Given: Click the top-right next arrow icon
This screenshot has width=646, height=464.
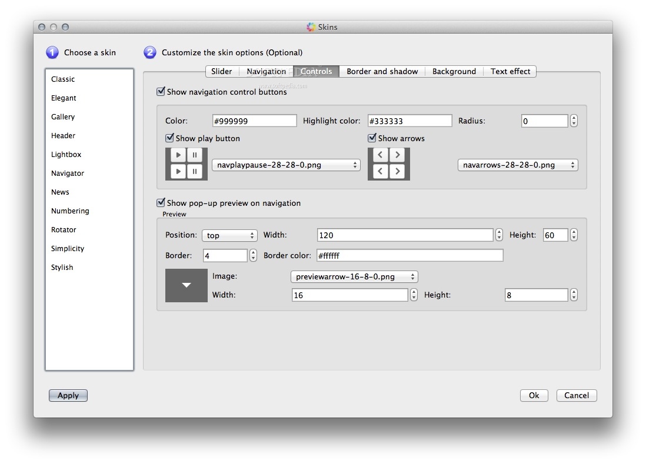Looking at the screenshot, I should (x=397, y=155).
